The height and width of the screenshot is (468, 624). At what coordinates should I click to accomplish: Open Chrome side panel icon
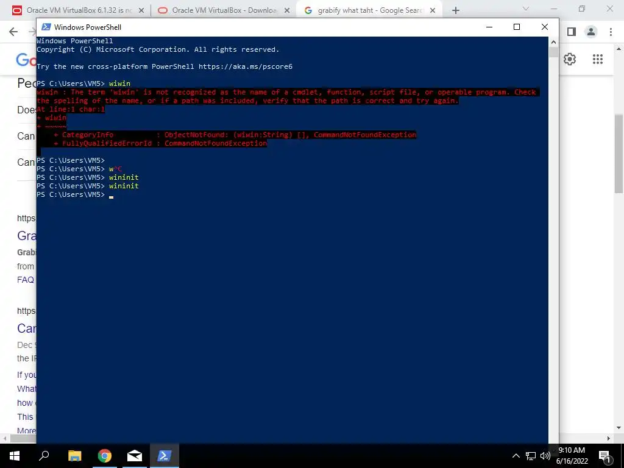coord(572,32)
